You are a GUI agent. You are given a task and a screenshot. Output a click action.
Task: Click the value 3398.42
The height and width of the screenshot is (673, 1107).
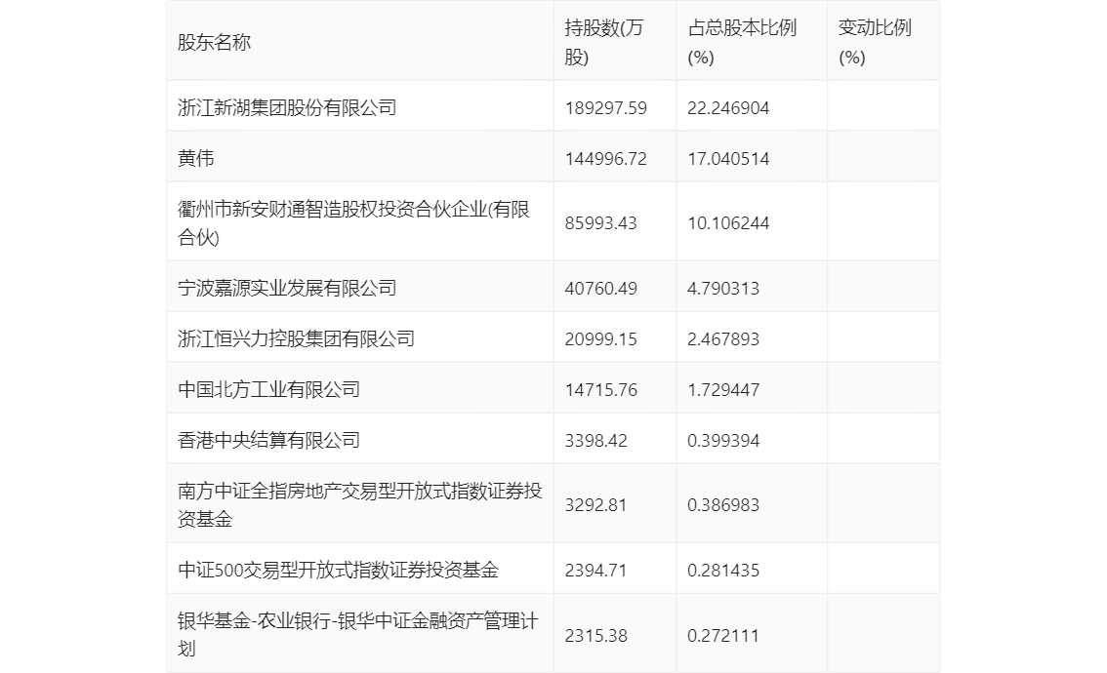click(x=595, y=441)
